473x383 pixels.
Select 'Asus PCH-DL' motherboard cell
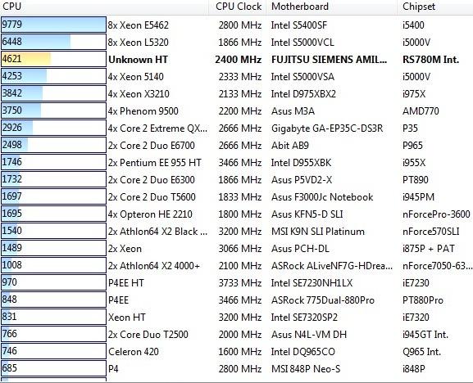[300, 249]
